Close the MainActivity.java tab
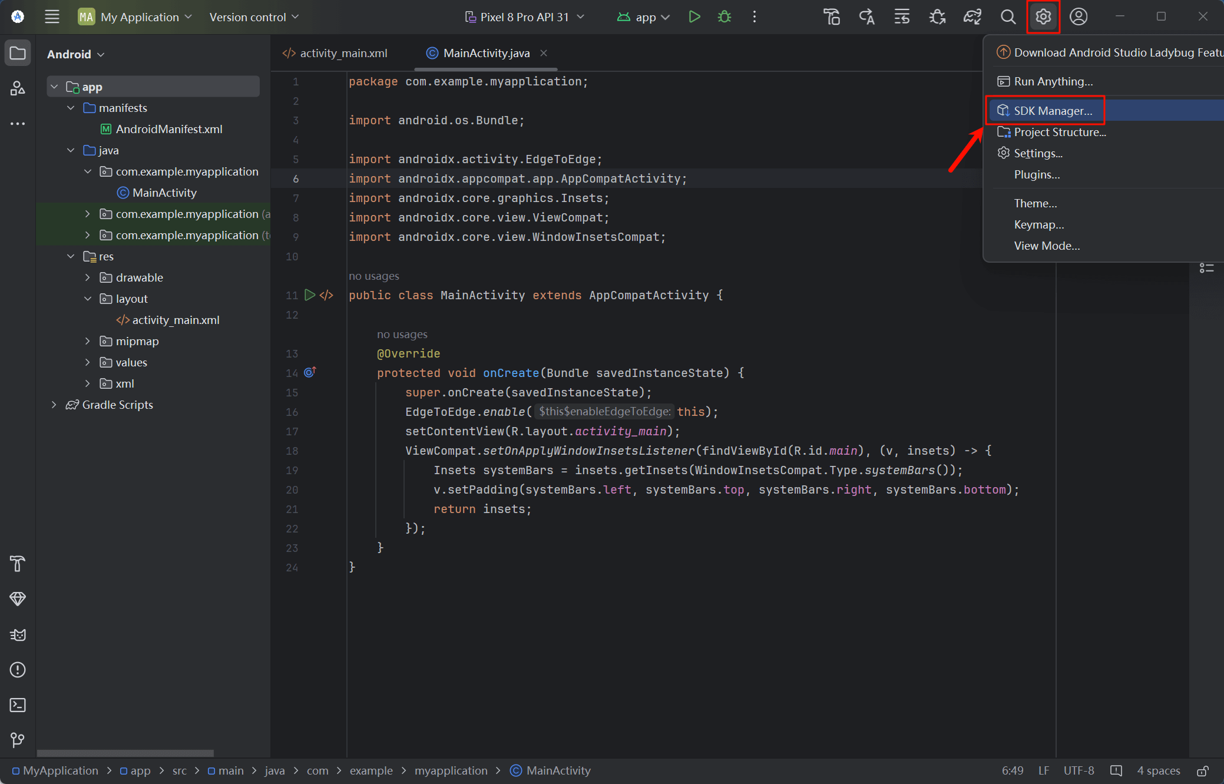Screen dimensions: 1224x784 click(x=544, y=53)
